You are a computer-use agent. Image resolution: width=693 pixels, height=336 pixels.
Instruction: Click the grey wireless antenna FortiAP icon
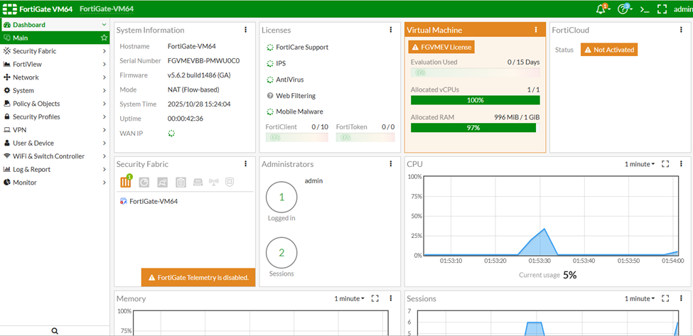pyautogui.click(x=214, y=181)
